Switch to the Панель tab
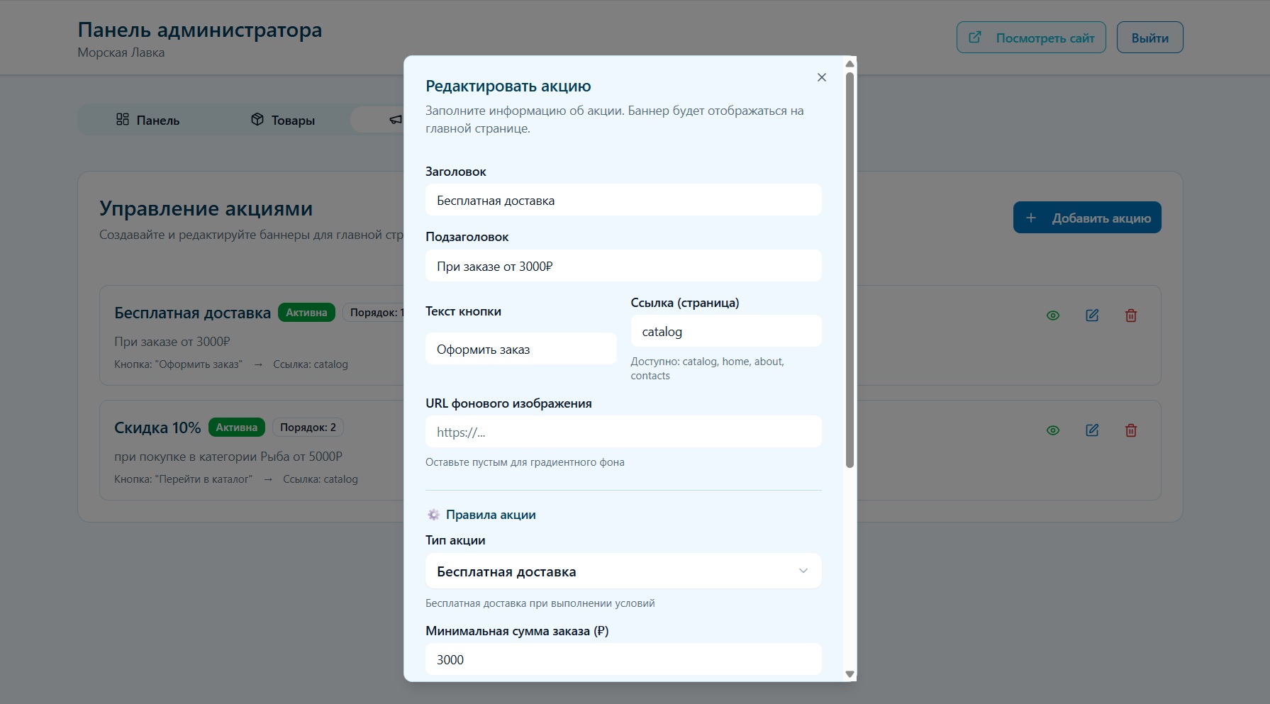1270x704 pixels. (148, 120)
